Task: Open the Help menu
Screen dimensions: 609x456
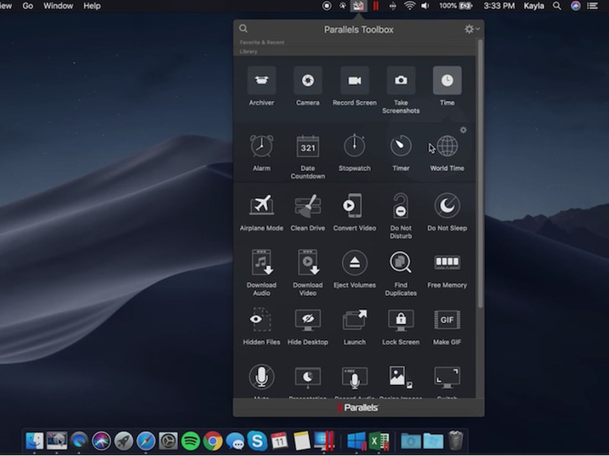Action: click(x=92, y=6)
